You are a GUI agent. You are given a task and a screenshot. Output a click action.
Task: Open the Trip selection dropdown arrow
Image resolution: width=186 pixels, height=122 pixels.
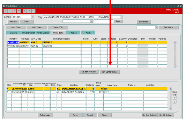point(122,17)
